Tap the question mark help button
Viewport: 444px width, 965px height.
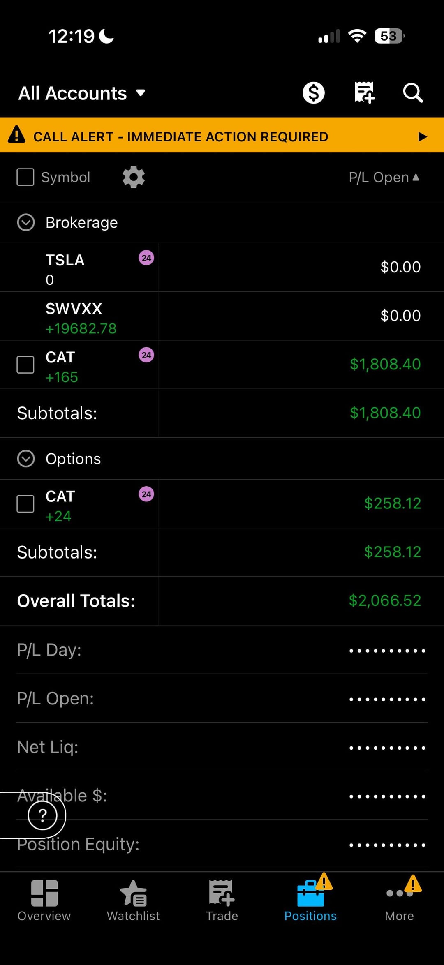tap(42, 815)
